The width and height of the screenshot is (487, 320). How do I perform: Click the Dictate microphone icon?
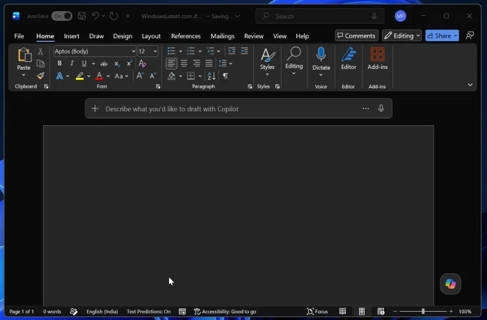[x=321, y=54]
